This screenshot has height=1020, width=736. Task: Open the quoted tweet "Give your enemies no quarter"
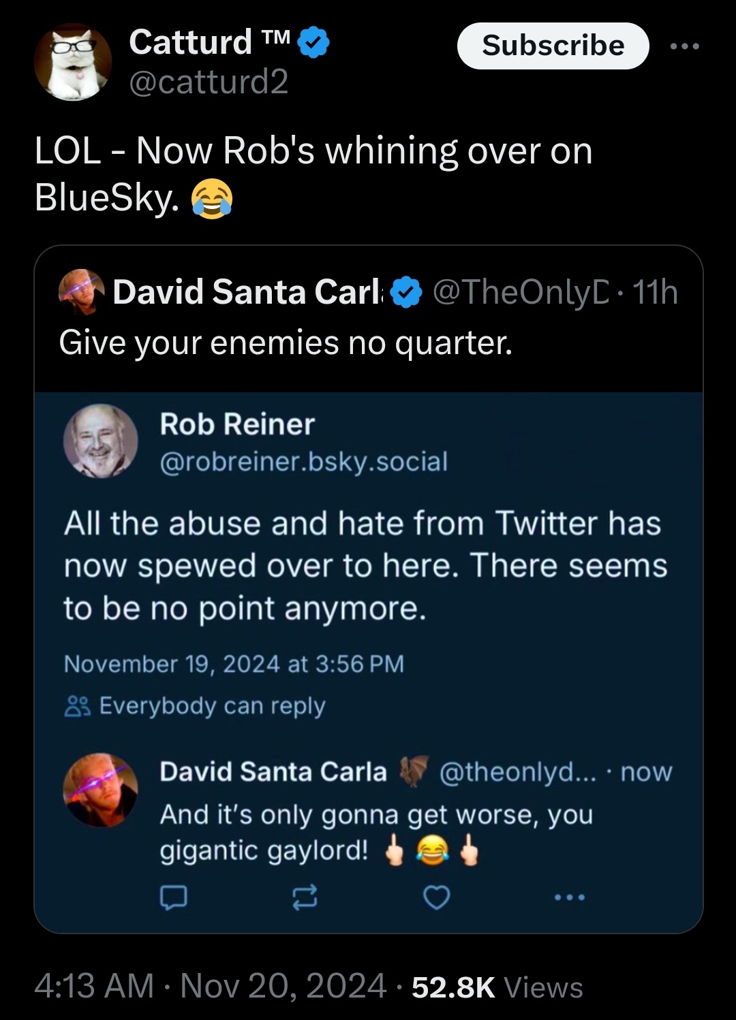coord(286,342)
